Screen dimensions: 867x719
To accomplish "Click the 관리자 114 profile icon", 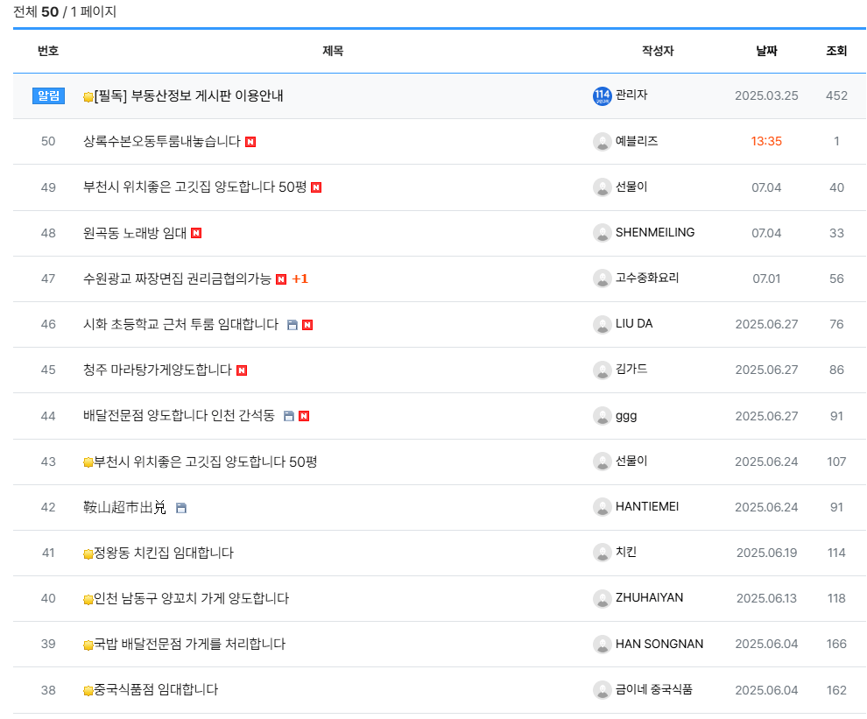I will click(x=602, y=95).
